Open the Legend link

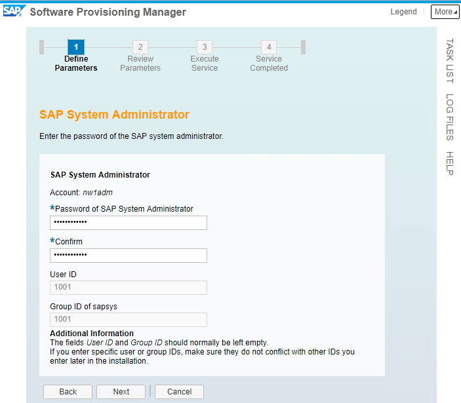[x=403, y=12]
